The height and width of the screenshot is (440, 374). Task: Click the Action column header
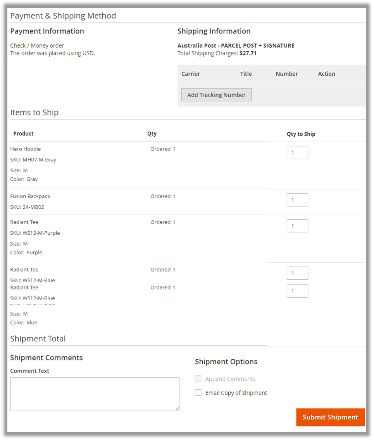click(326, 74)
